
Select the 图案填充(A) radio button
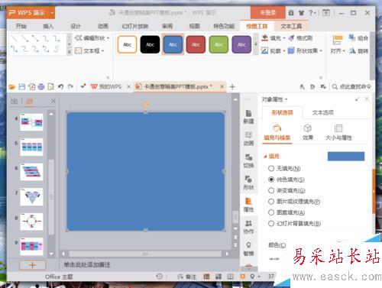pyautogui.click(x=271, y=212)
